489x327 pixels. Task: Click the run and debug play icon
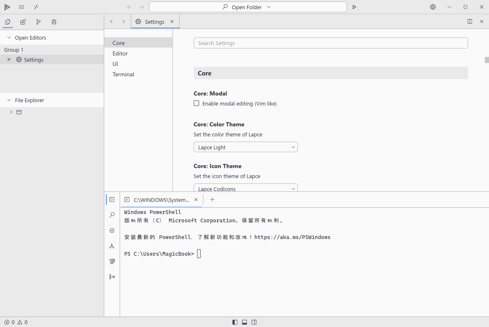click(x=354, y=7)
